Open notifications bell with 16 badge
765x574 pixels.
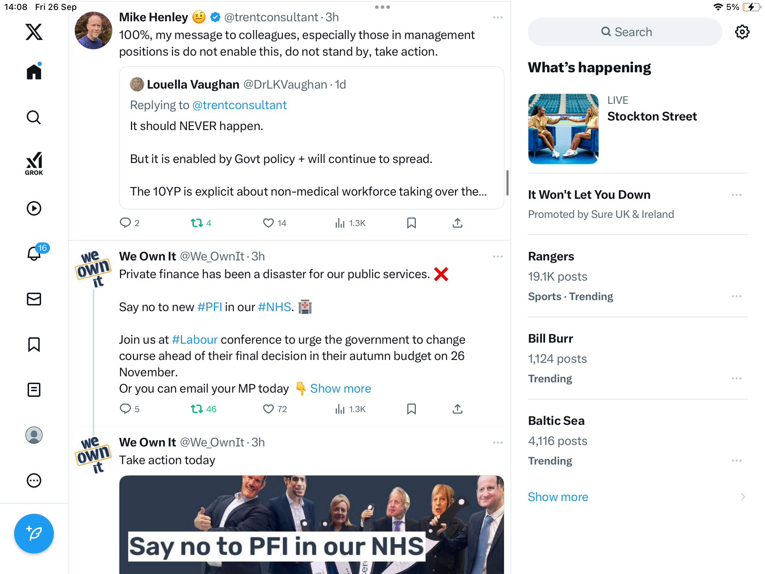pos(34,253)
